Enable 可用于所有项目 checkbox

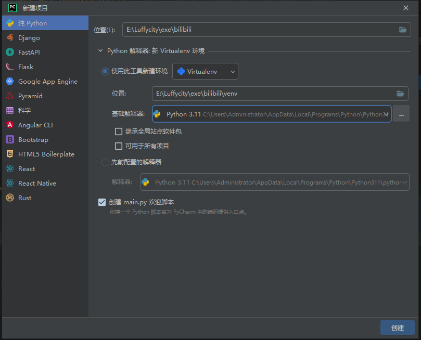point(119,146)
